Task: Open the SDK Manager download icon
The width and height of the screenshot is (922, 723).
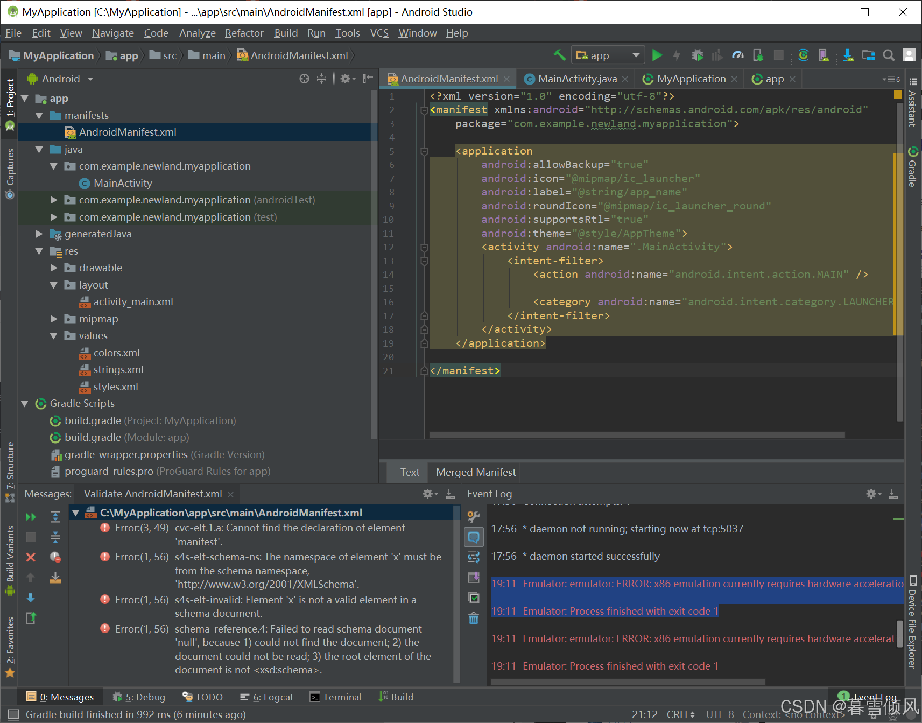Action: pos(848,55)
